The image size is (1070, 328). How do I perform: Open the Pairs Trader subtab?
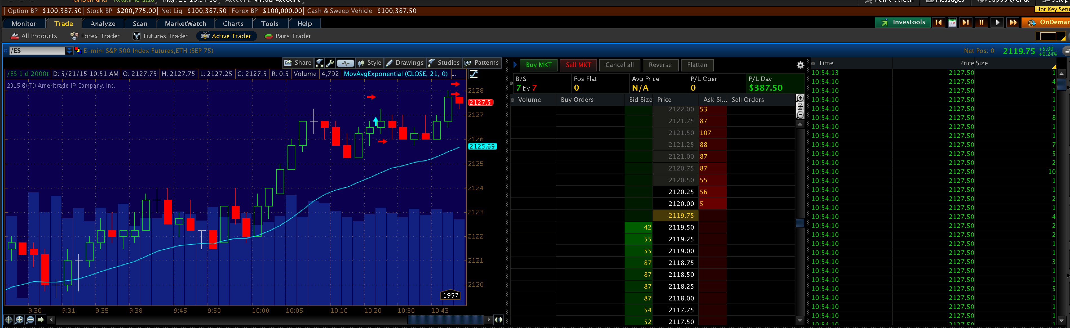[288, 36]
